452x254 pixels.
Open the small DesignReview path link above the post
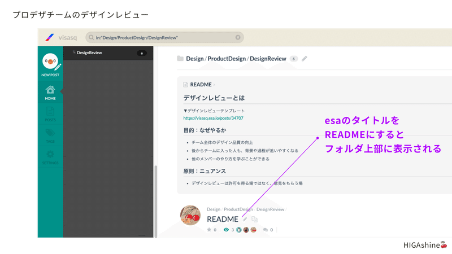[271, 209]
